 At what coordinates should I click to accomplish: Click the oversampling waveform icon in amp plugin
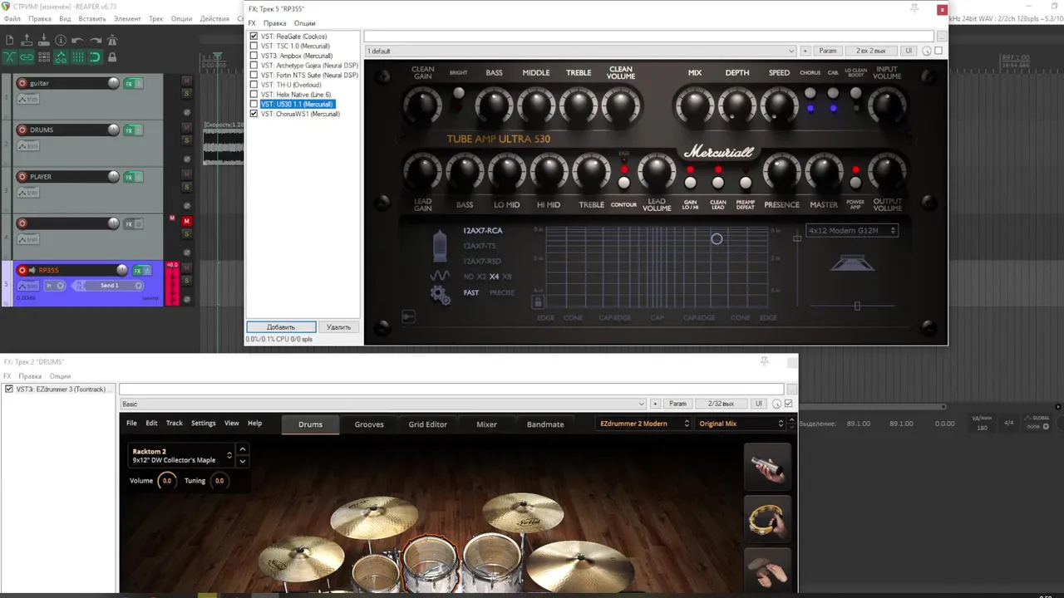[x=439, y=276]
